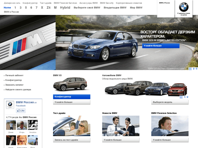Open Дилерская сеть top link

12,3
